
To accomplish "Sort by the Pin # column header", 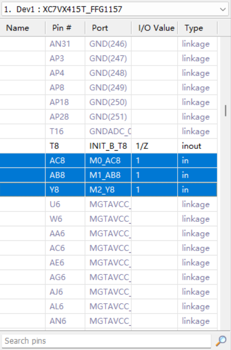I will click(65, 28).
